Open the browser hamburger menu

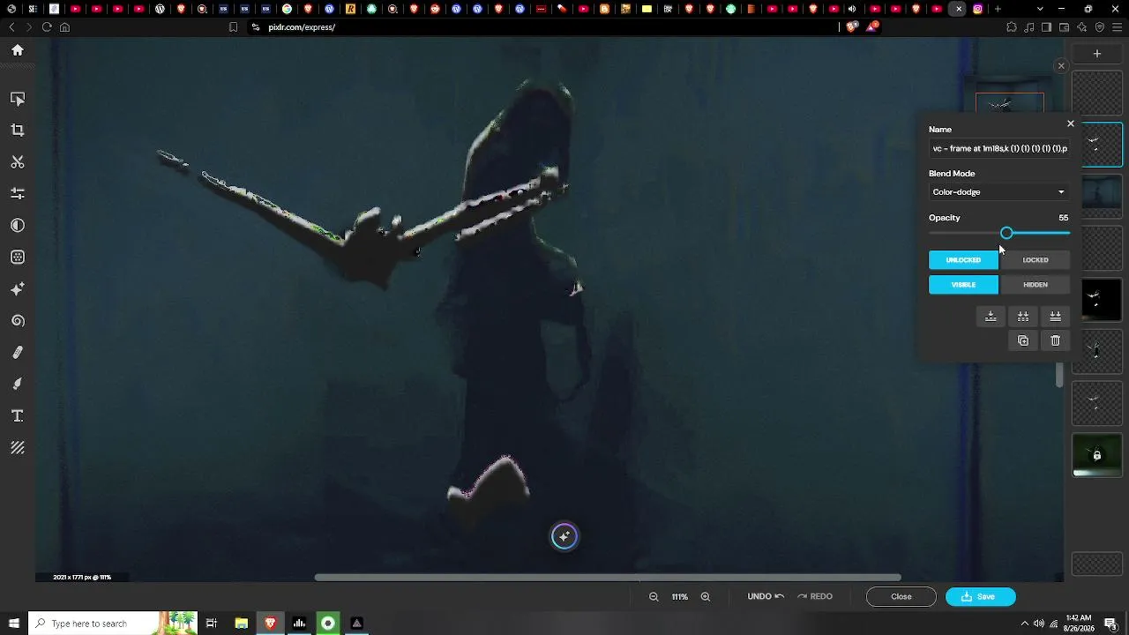pyautogui.click(x=1117, y=27)
